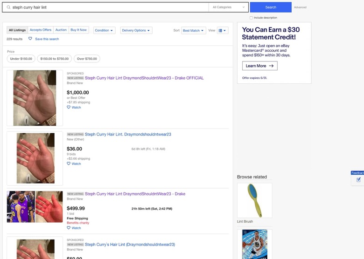Open the hand photo of the $36.00 listing

click(35, 158)
